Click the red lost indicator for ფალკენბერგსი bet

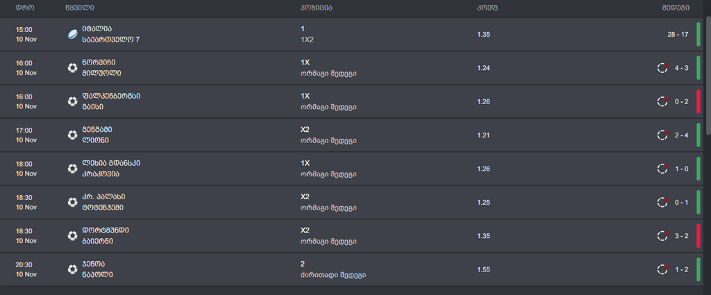tap(699, 101)
